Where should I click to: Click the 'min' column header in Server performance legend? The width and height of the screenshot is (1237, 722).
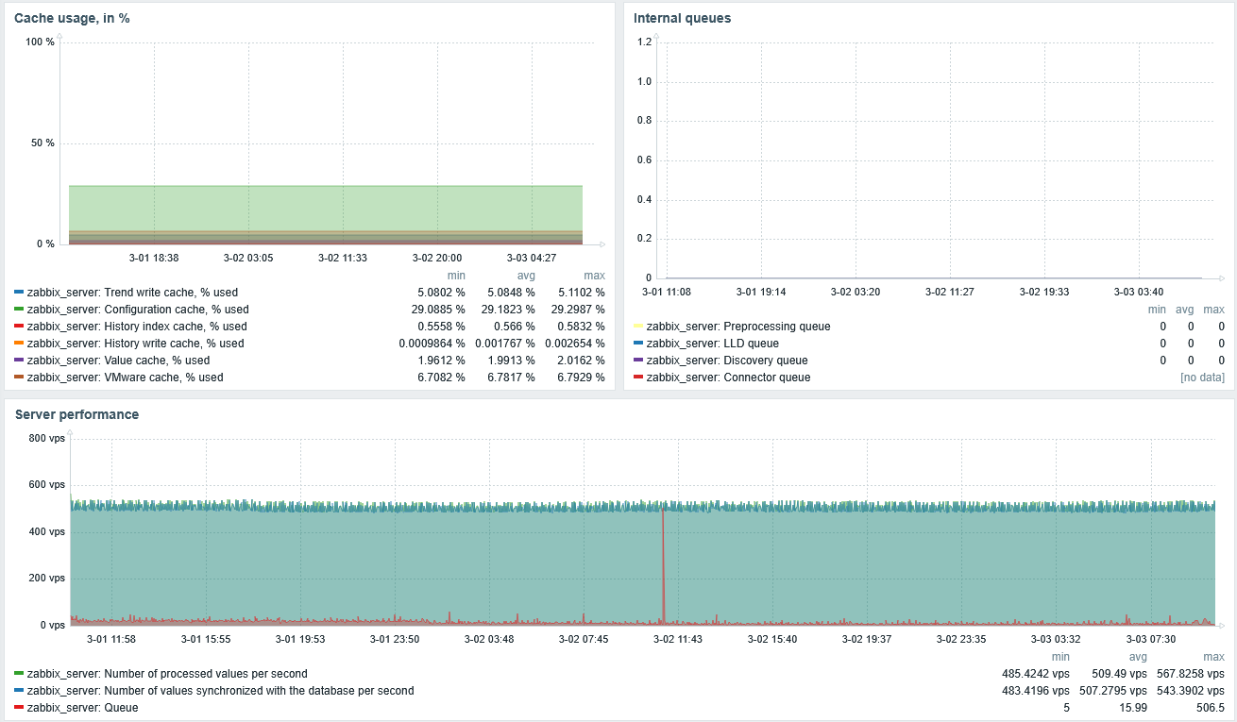[1060, 656]
